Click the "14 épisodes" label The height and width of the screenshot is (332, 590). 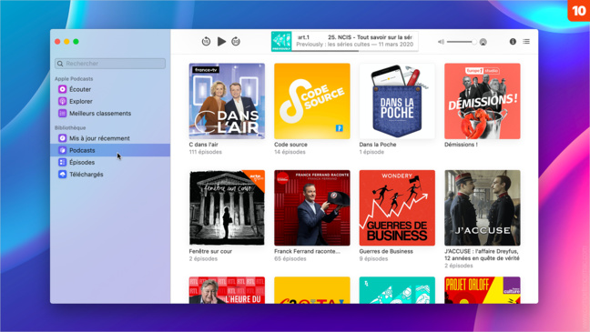(290, 152)
